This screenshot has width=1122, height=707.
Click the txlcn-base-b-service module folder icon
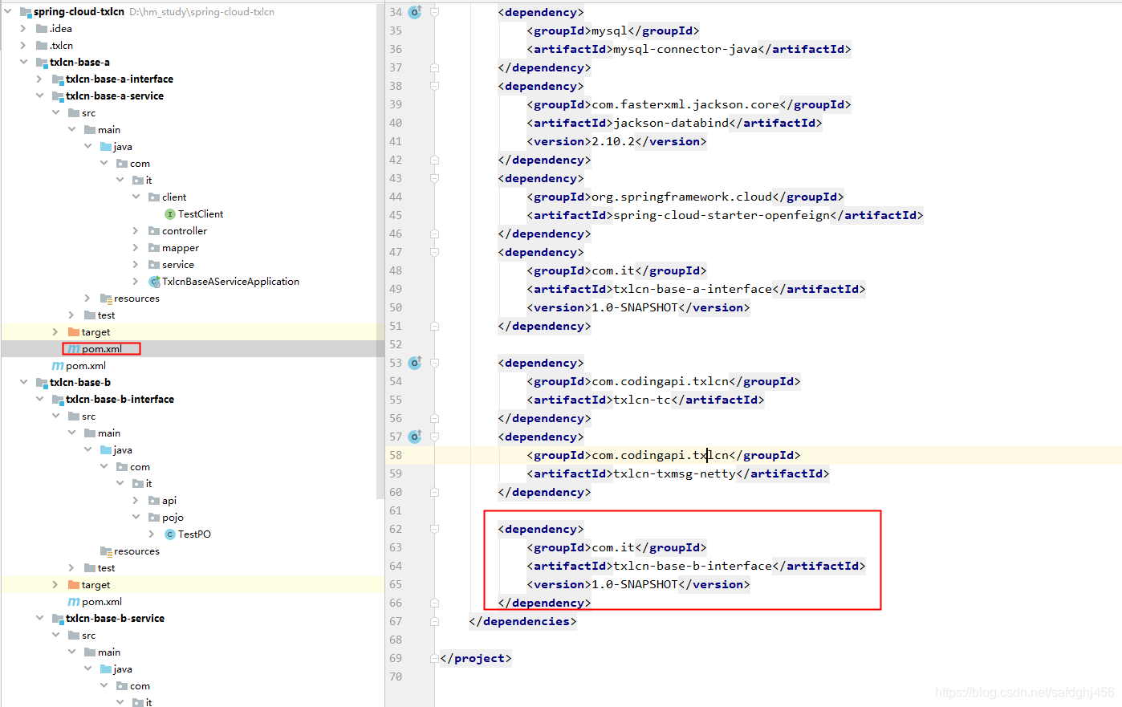tap(58, 619)
